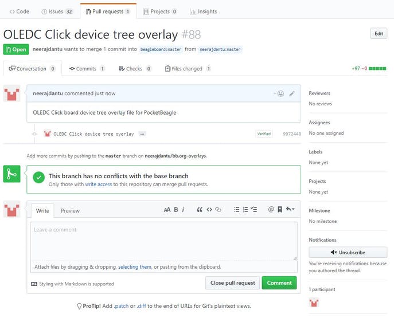The image size is (394, 318).
Task: Insert a bulleted list
Action: (236, 210)
